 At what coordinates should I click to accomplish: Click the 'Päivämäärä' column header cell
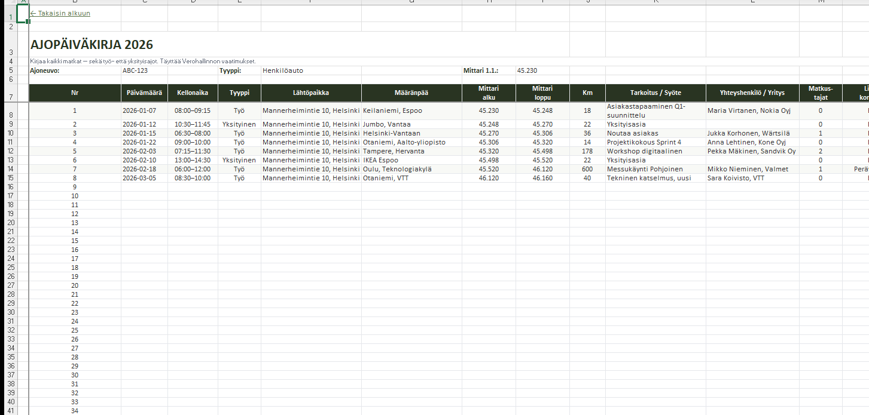[x=144, y=93]
